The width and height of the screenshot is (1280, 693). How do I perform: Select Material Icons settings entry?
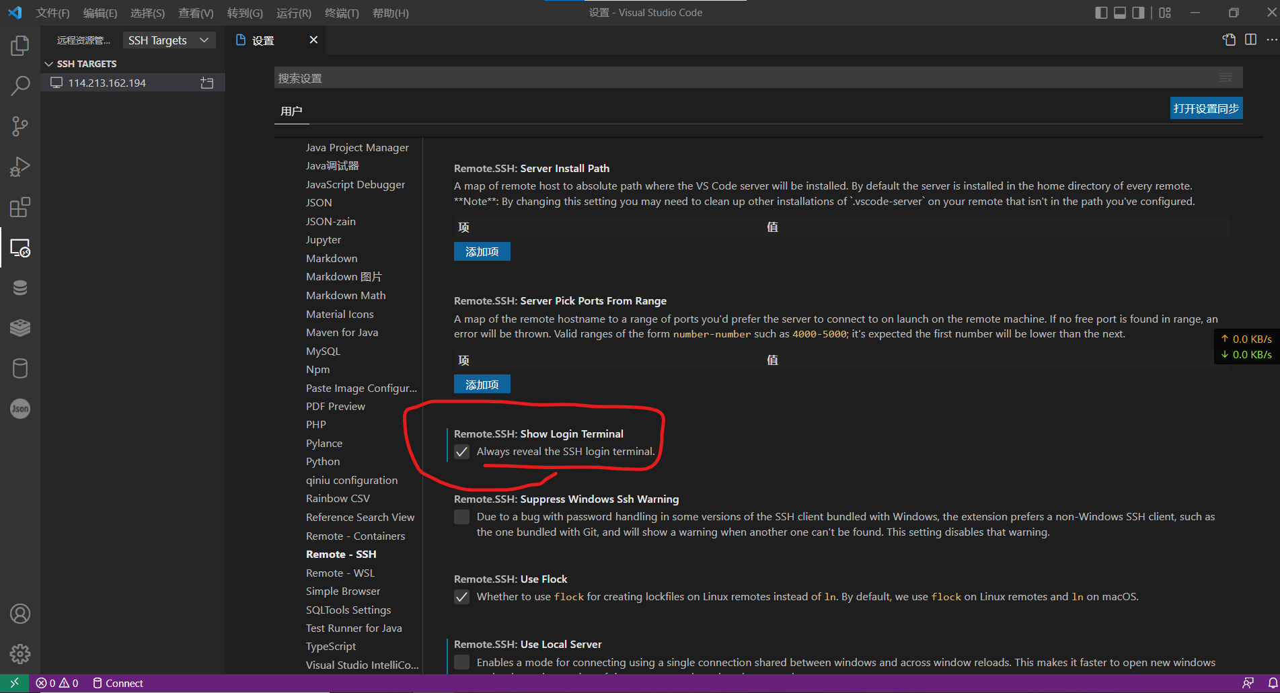pyautogui.click(x=340, y=314)
